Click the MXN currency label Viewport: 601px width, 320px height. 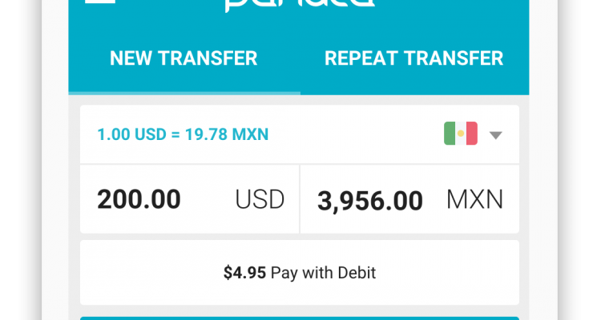point(474,199)
